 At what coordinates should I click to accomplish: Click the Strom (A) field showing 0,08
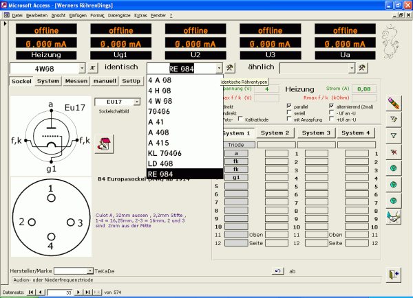coord(364,89)
